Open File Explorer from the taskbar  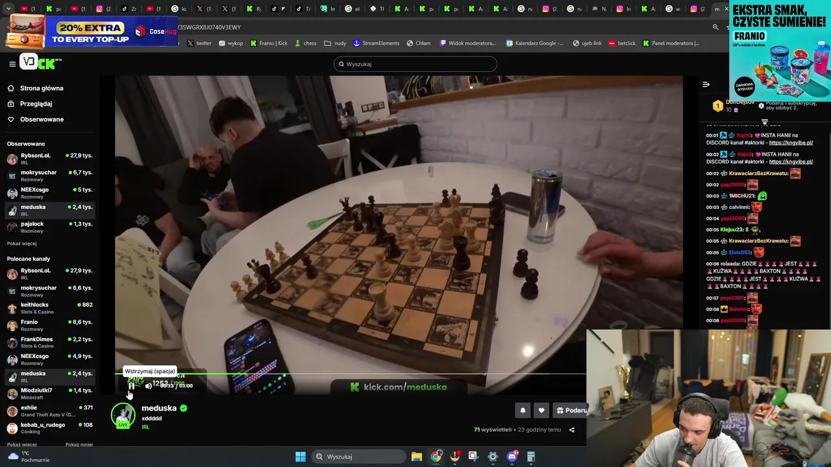[x=417, y=457]
